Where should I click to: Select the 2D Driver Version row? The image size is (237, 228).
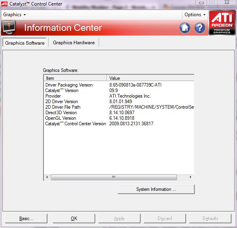pyautogui.click(x=119, y=102)
